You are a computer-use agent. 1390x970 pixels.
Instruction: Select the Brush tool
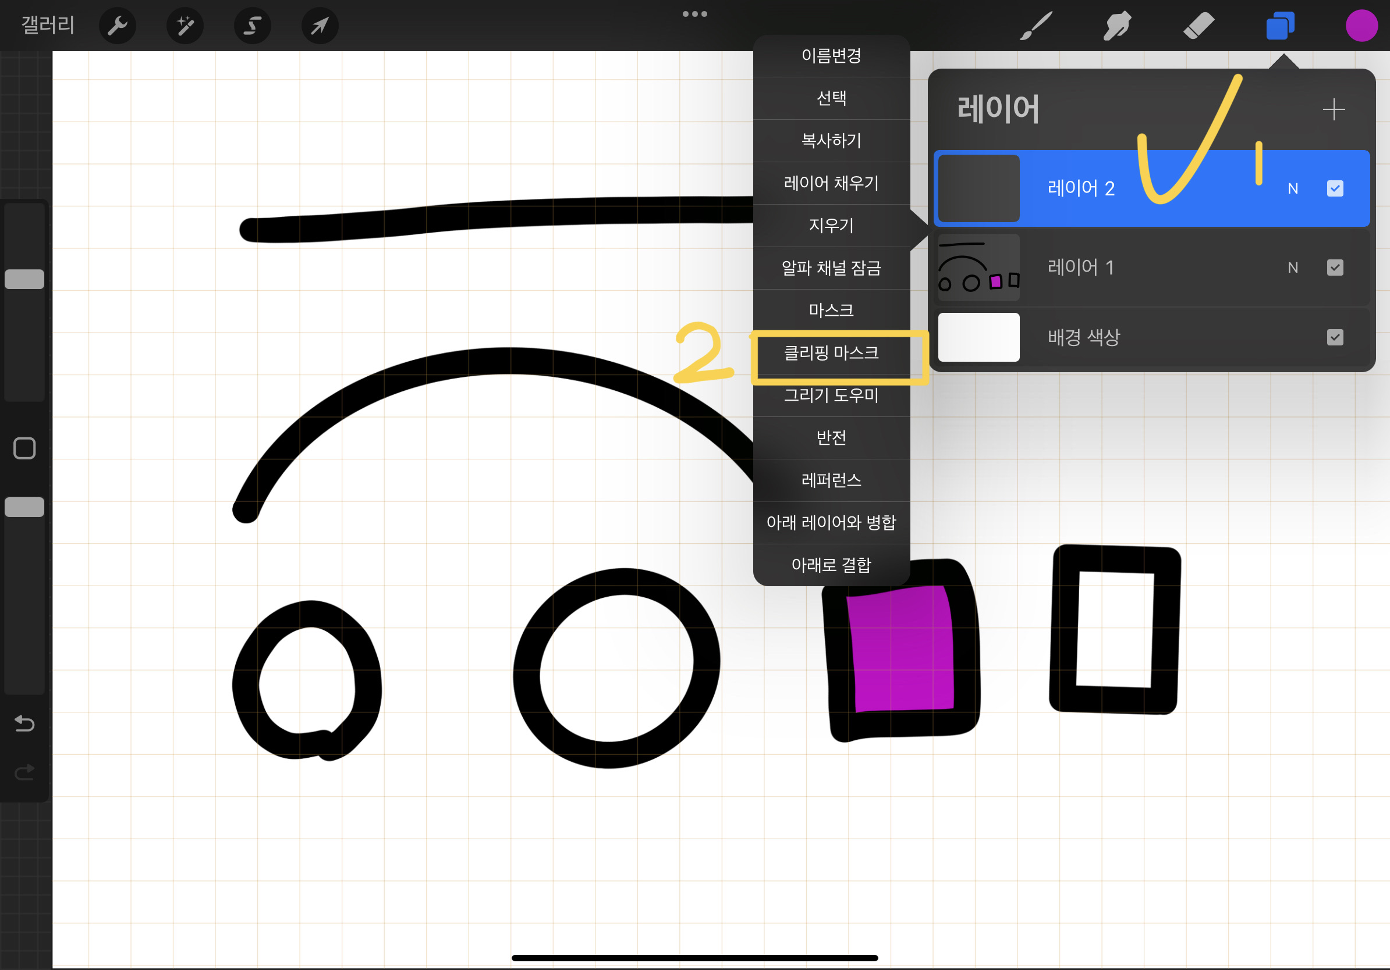coord(1036,26)
